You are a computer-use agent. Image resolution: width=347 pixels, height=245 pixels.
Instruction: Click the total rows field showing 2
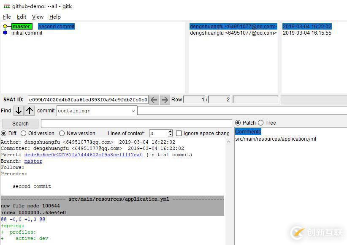[x=220, y=99]
